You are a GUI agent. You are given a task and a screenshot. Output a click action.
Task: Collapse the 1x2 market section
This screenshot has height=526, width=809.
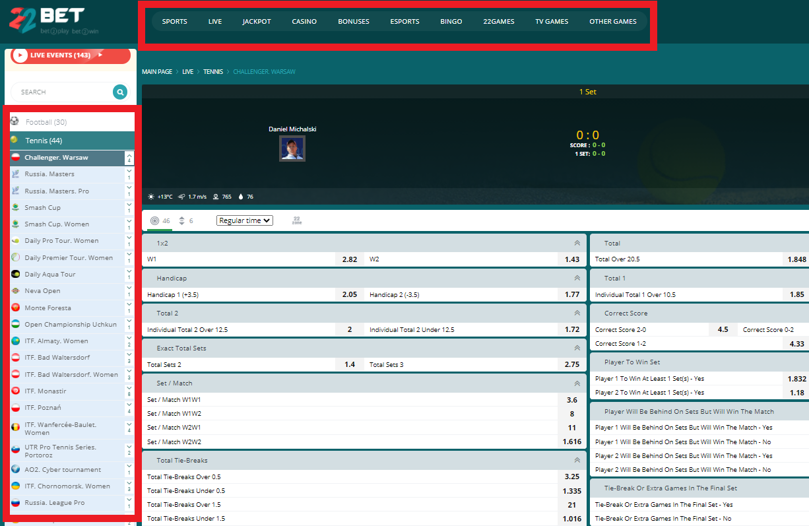click(x=577, y=243)
